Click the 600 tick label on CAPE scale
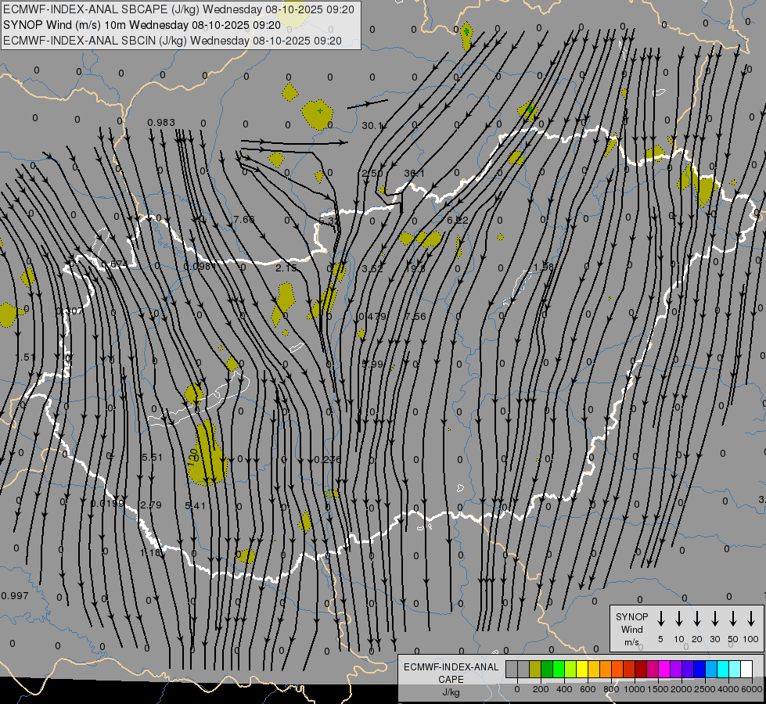Image resolution: width=766 pixels, height=704 pixels. (x=588, y=689)
